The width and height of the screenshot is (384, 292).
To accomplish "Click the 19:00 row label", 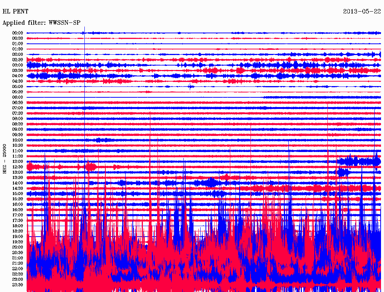I will pyautogui.click(x=18, y=237).
